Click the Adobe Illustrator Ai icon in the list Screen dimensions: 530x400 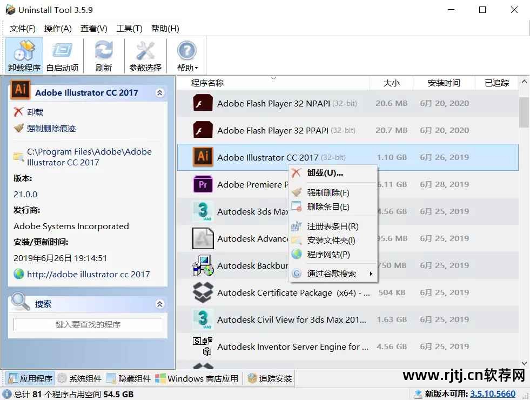(203, 157)
